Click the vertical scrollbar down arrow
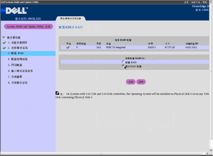Viewport: 213px width, 156px height. click(x=211, y=150)
